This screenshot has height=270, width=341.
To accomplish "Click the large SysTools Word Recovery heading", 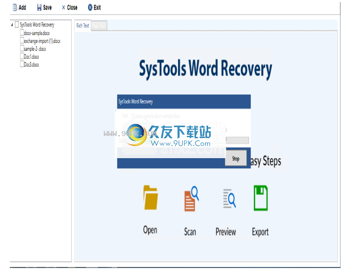I will [x=206, y=68].
